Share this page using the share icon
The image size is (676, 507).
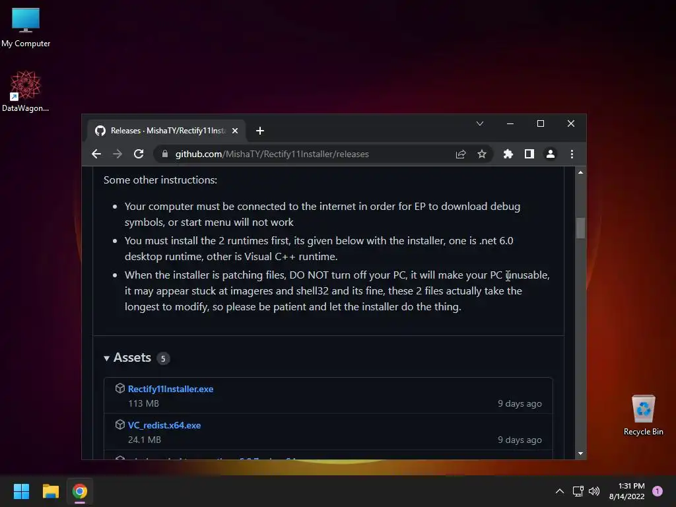point(461,154)
